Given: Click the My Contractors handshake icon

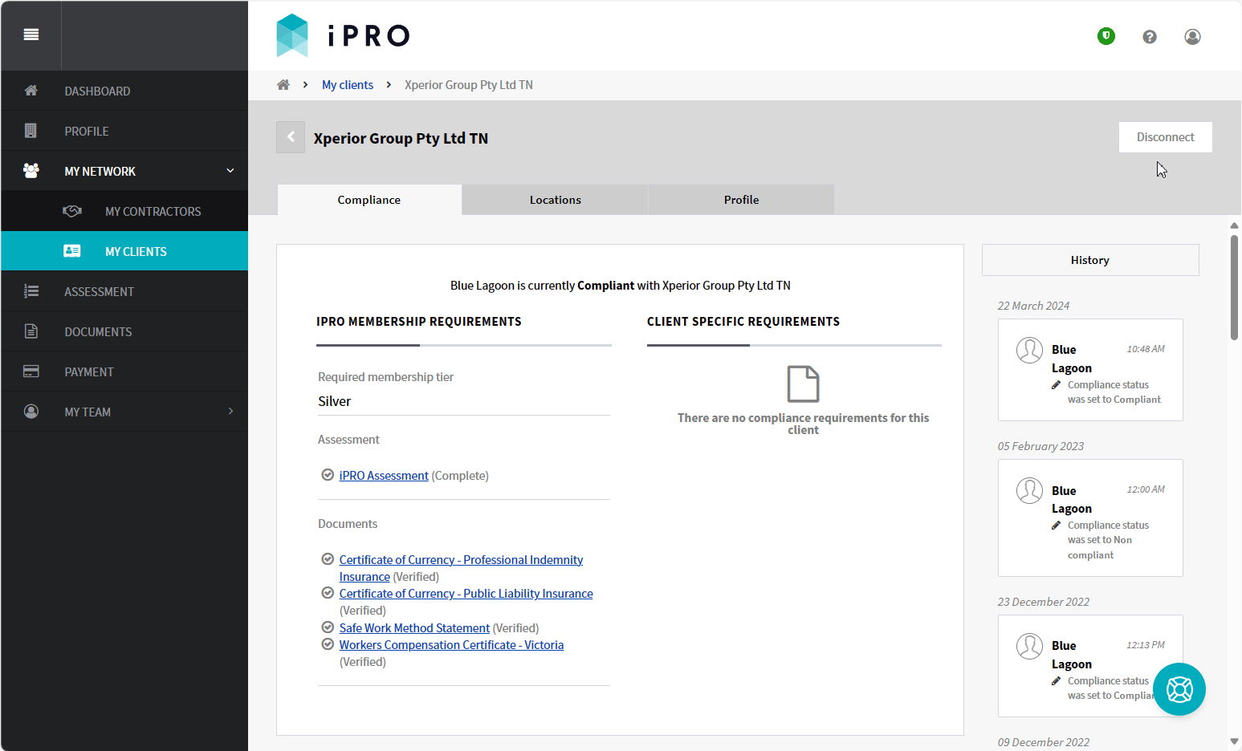Looking at the screenshot, I should 72,211.
